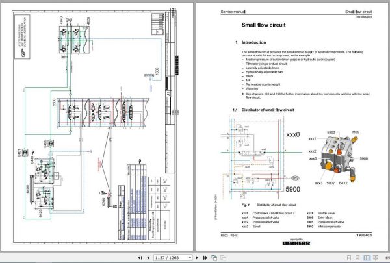Click the 'See chapters 100 and 190' note
This screenshot has height=263, width=390.
pyautogui.click(x=307, y=95)
